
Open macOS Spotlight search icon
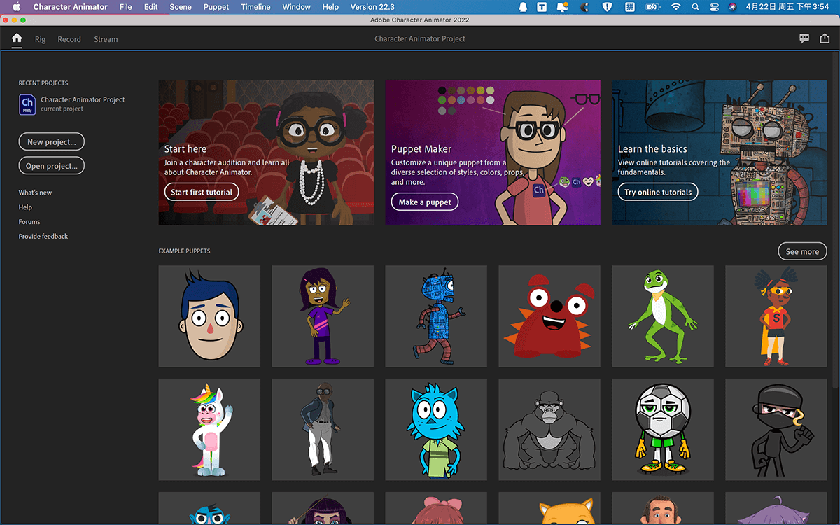tap(695, 7)
